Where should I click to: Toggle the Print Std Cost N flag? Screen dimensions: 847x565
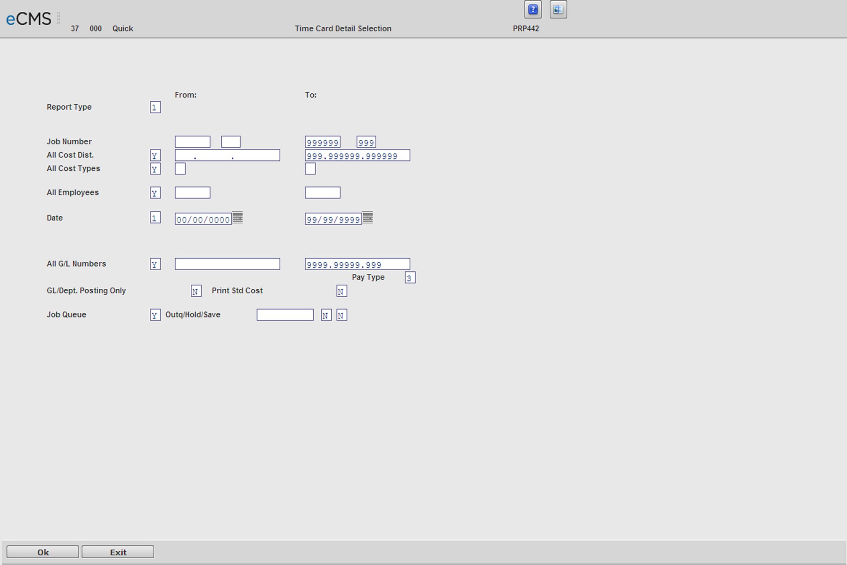pos(342,291)
